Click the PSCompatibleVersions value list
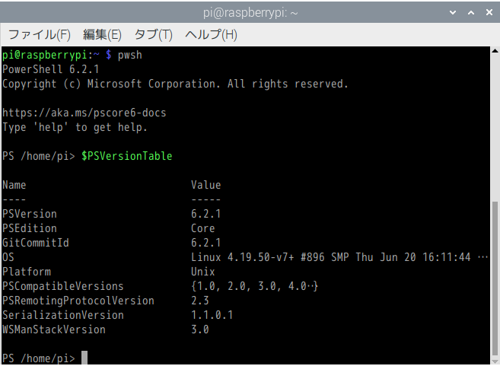This screenshot has height=366, width=500. [254, 286]
